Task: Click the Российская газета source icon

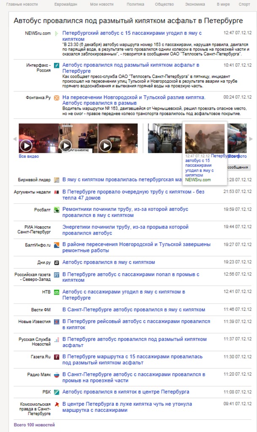Action: pos(57,275)
